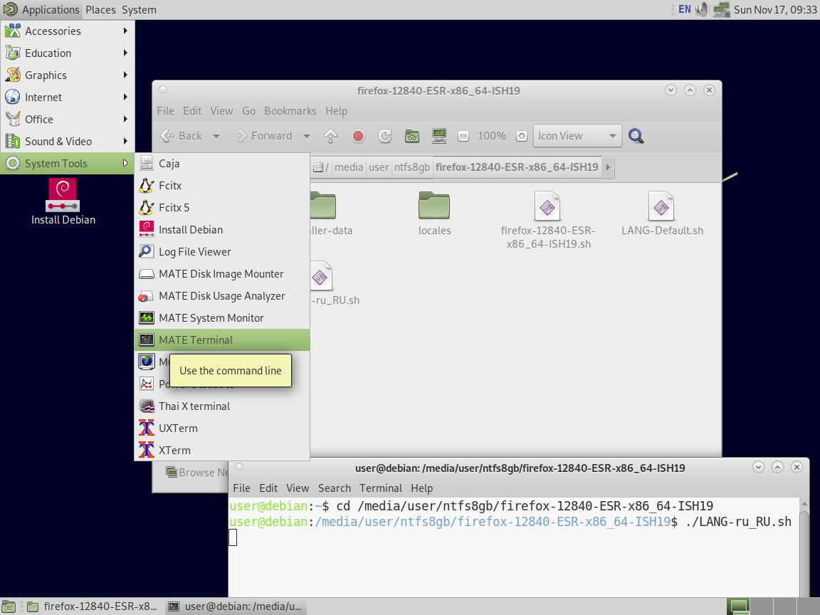Viewport: 820px width, 615px height.
Task: Launch MATE Disk Usage Analyzer
Action: 222,296
